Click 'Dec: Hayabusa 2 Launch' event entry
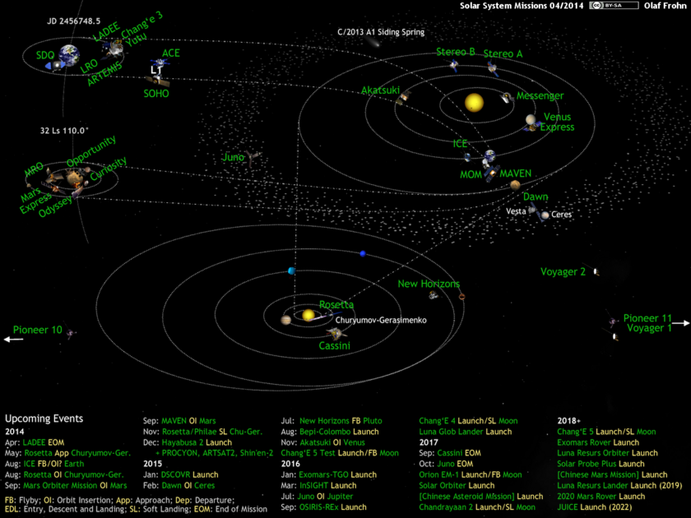691x518 pixels. coord(188,442)
